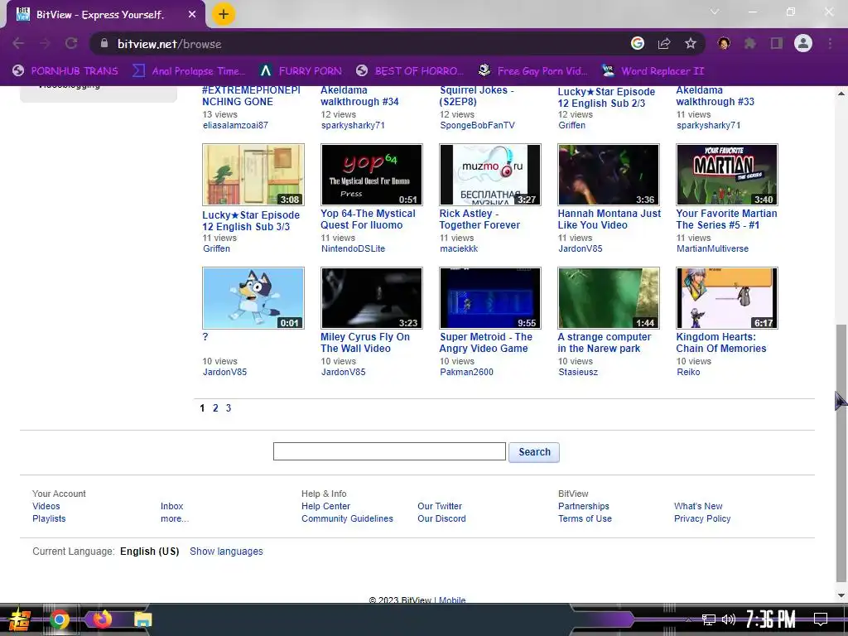Show hidden tray icons chevron
This screenshot has height=636, width=848.
(688, 619)
